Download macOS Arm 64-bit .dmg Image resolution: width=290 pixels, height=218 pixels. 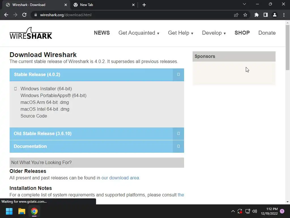[x=44, y=102]
